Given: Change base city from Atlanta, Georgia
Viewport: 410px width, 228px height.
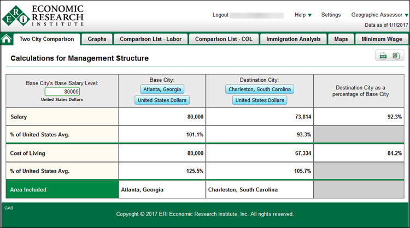Looking at the screenshot, I should [162, 89].
